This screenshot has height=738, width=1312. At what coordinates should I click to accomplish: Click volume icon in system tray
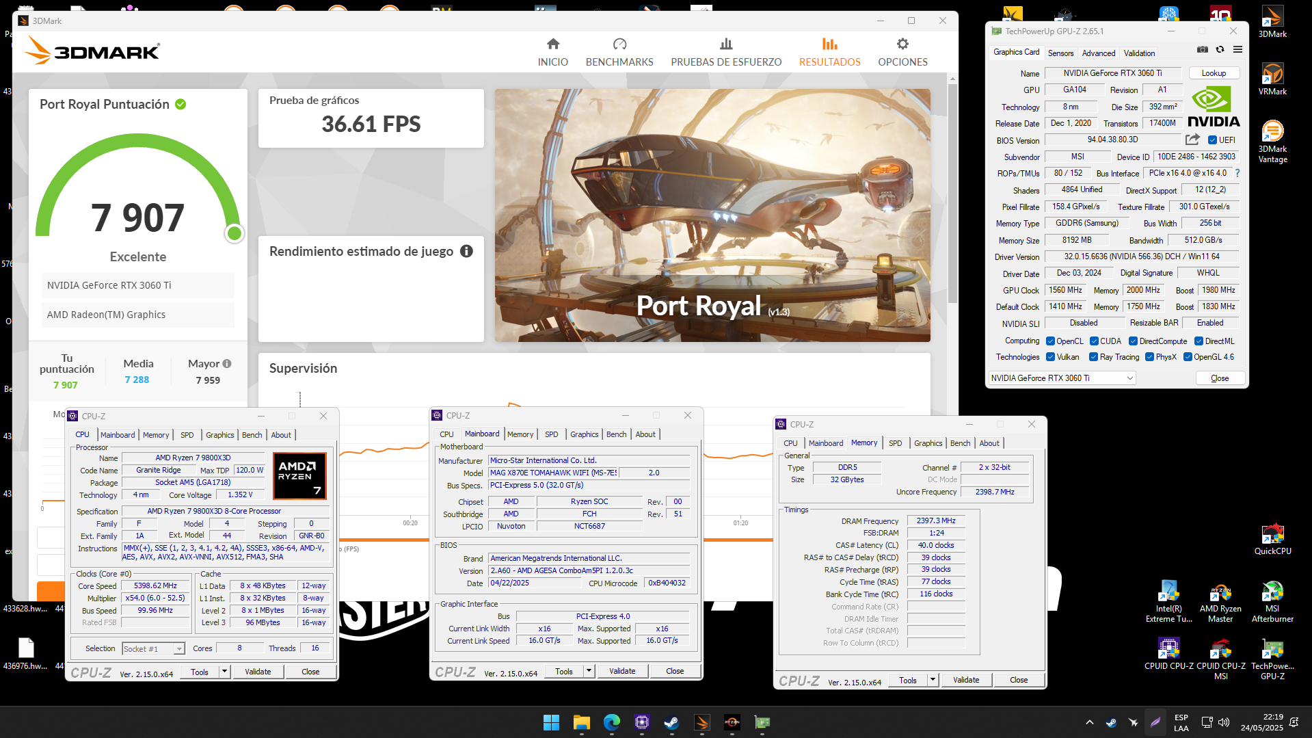pos(1224,722)
